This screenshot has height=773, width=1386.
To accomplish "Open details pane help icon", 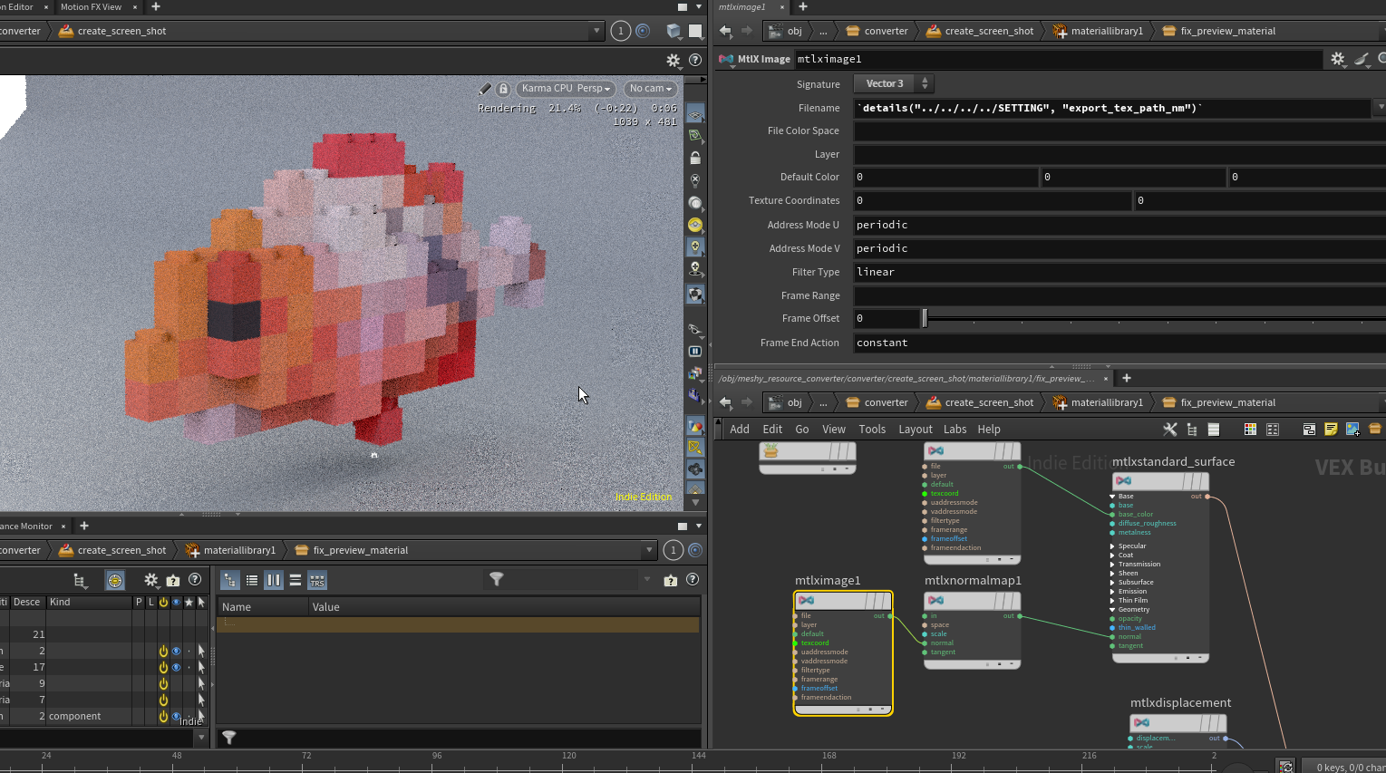I will point(693,580).
